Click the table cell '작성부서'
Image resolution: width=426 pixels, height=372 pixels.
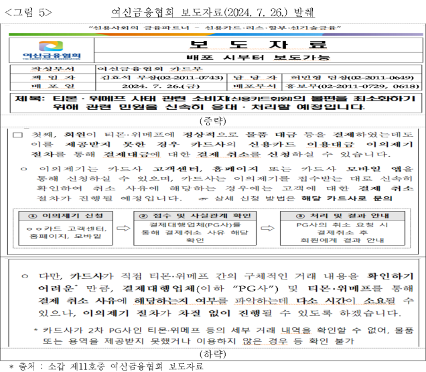tap(53, 69)
